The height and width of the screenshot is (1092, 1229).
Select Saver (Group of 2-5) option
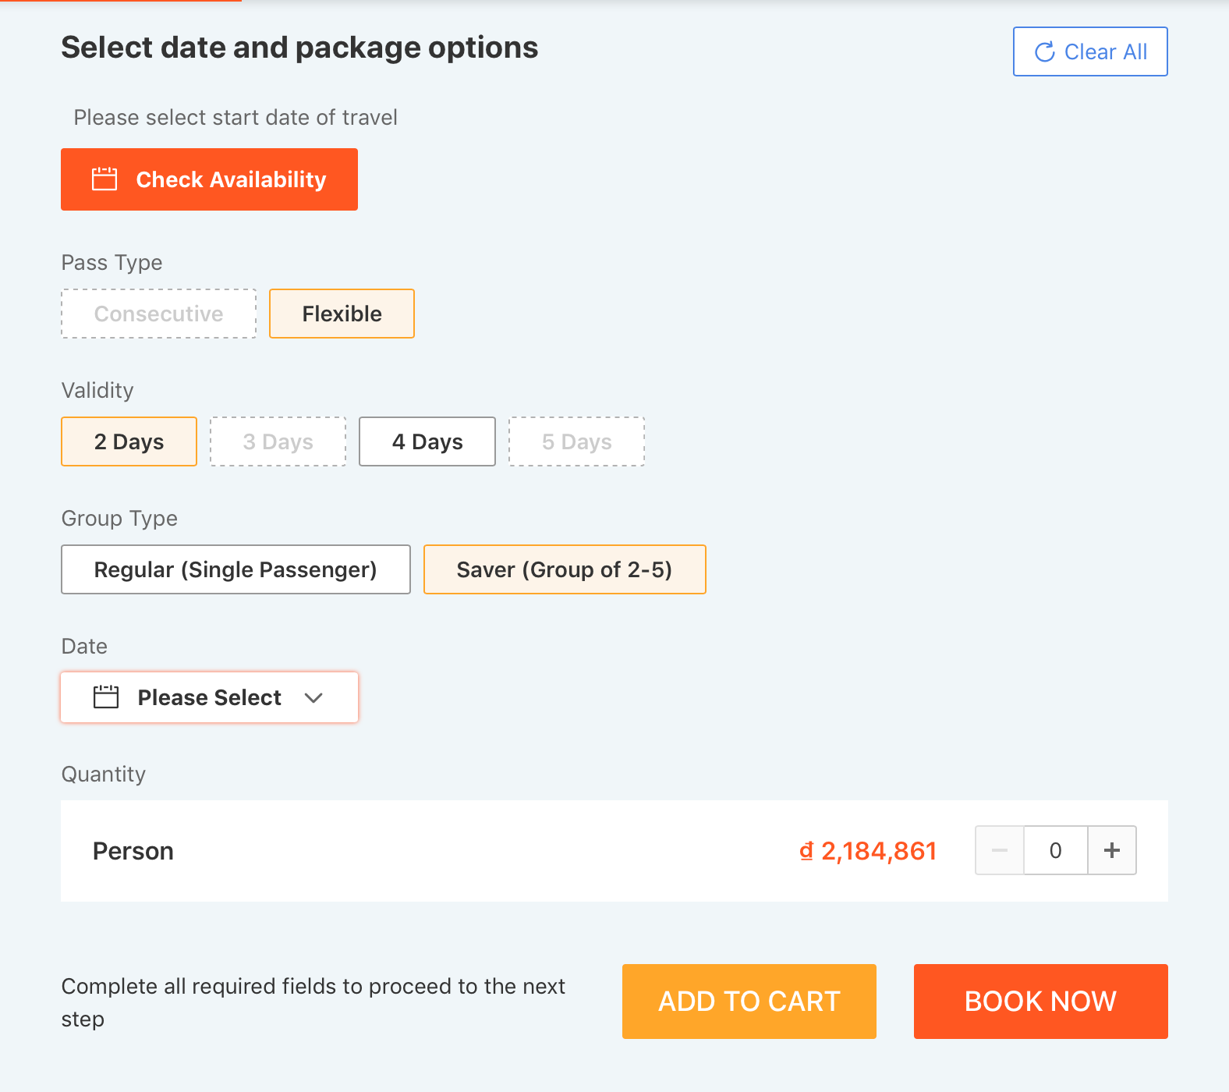pyautogui.click(x=565, y=569)
